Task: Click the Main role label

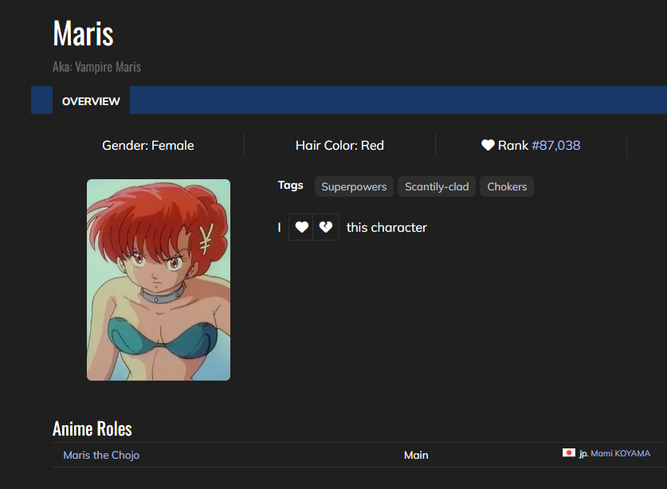Action: point(416,455)
